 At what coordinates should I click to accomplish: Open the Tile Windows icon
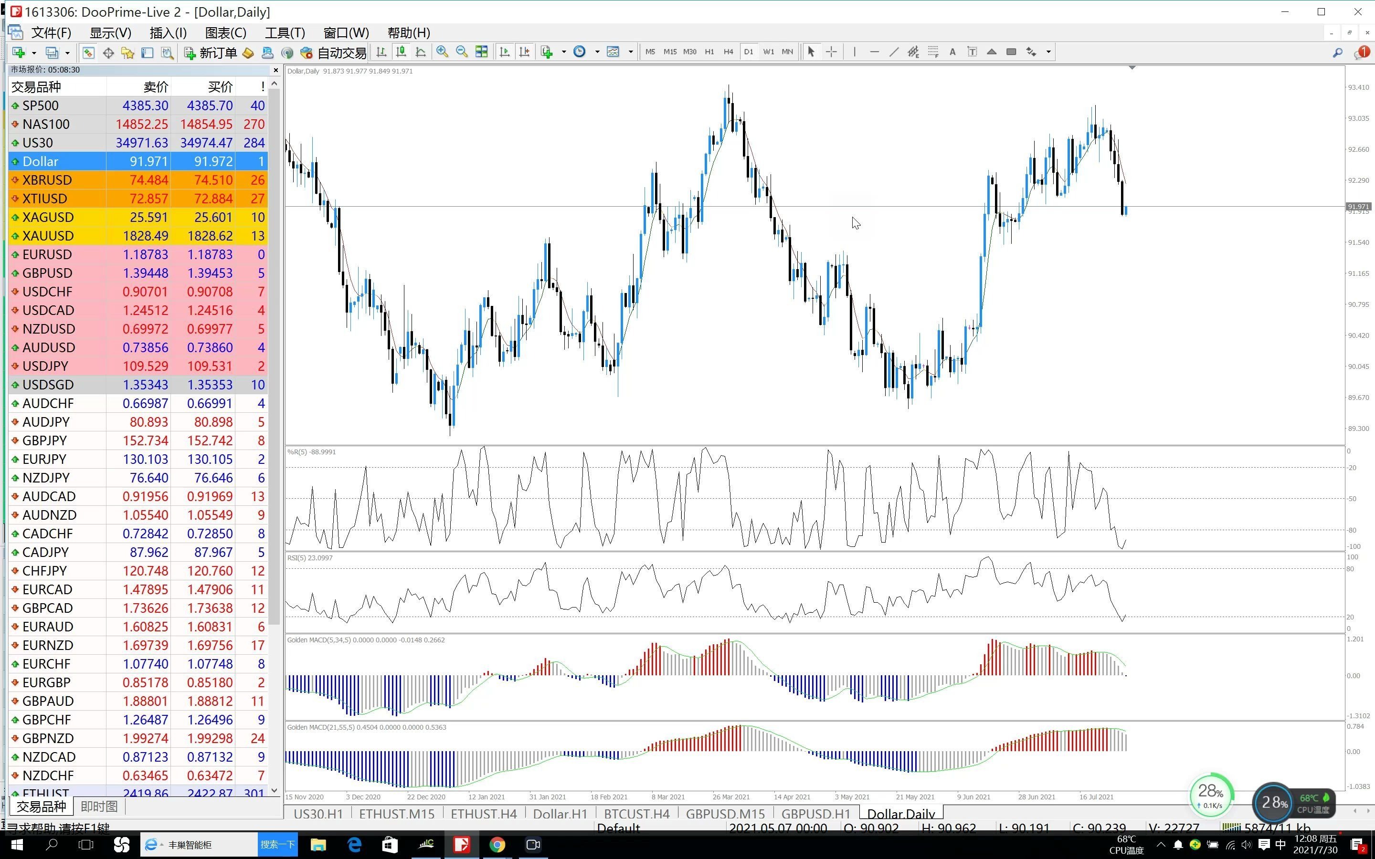tap(481, 52)
